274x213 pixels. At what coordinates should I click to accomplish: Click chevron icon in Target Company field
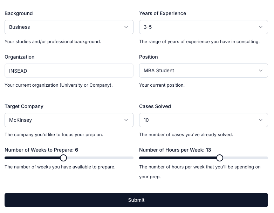126,120
